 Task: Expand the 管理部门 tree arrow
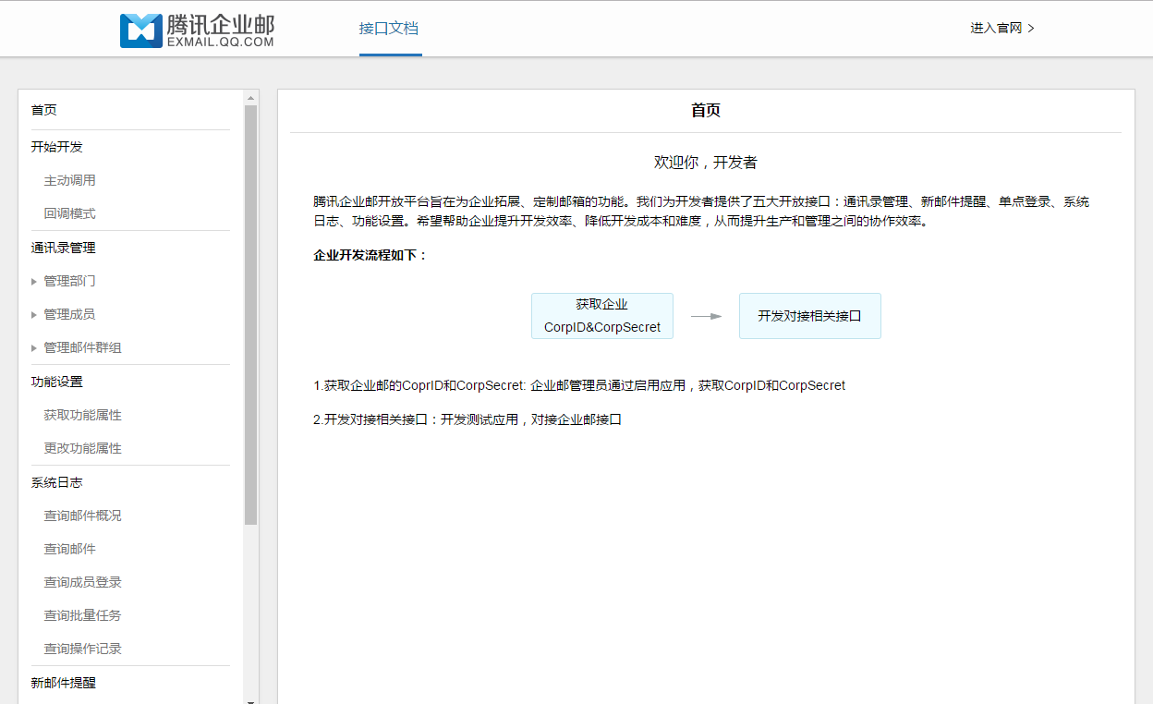[34, 281]
